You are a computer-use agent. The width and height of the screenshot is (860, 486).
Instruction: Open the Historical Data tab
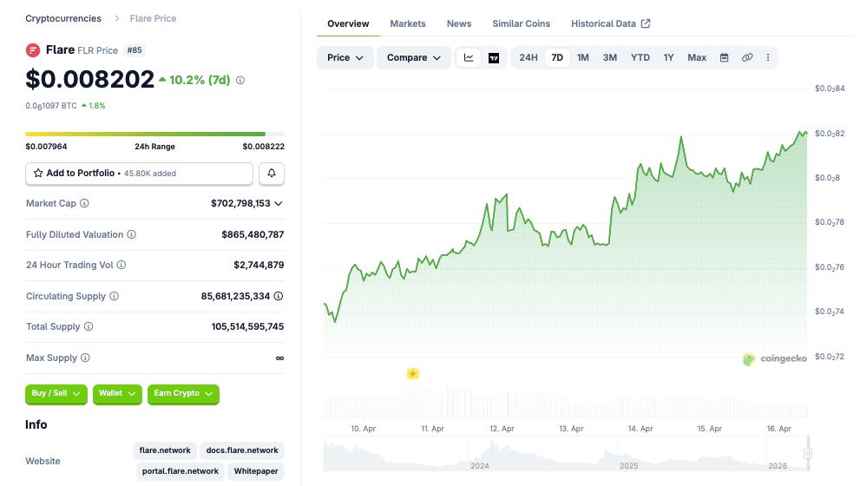610,23
